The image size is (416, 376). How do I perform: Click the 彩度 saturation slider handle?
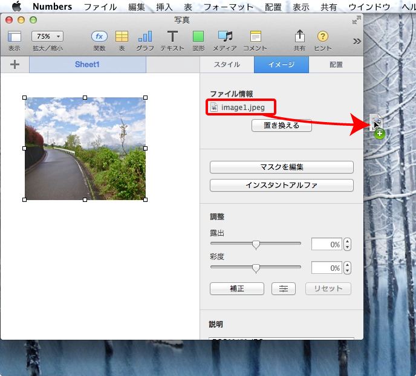[256, 268]
